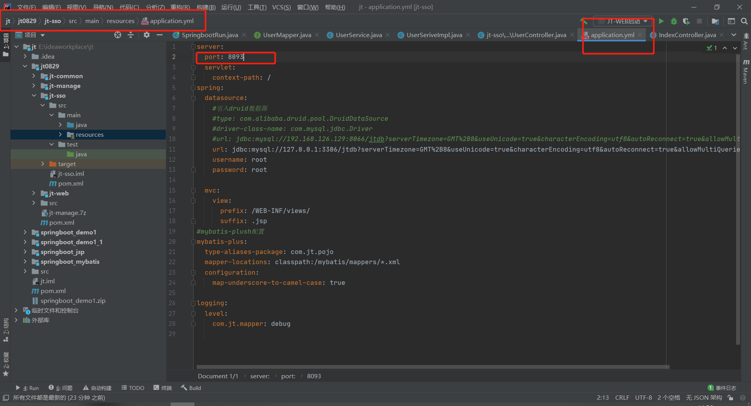Toggle fold of the configuration block
Screen dimensions: 751x406
193,273
